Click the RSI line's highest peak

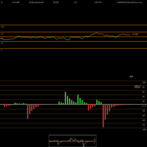click(x=97, y=33)
